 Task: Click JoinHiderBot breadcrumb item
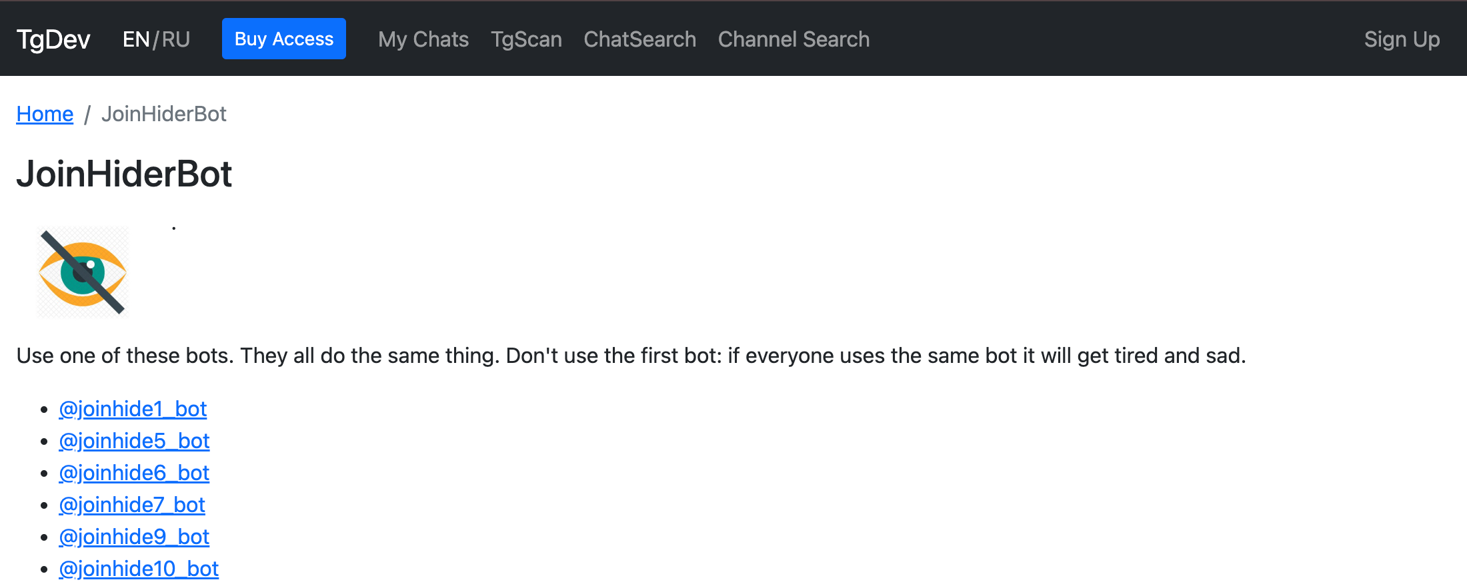(x=164, y=114)
